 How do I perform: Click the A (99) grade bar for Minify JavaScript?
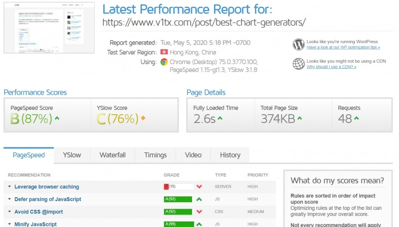pos(179,224)
